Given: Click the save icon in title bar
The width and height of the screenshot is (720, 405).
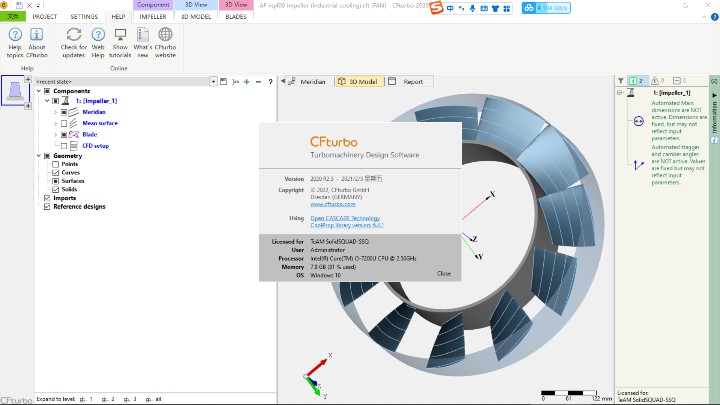Looking at the screenshot, I should point(19,5).
